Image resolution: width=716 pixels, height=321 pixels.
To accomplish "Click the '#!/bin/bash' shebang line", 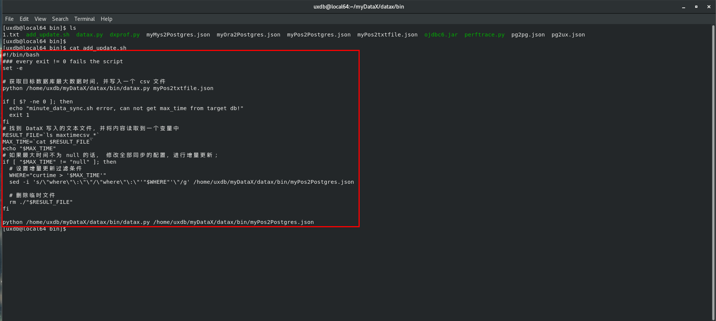I will pos(21,55).
